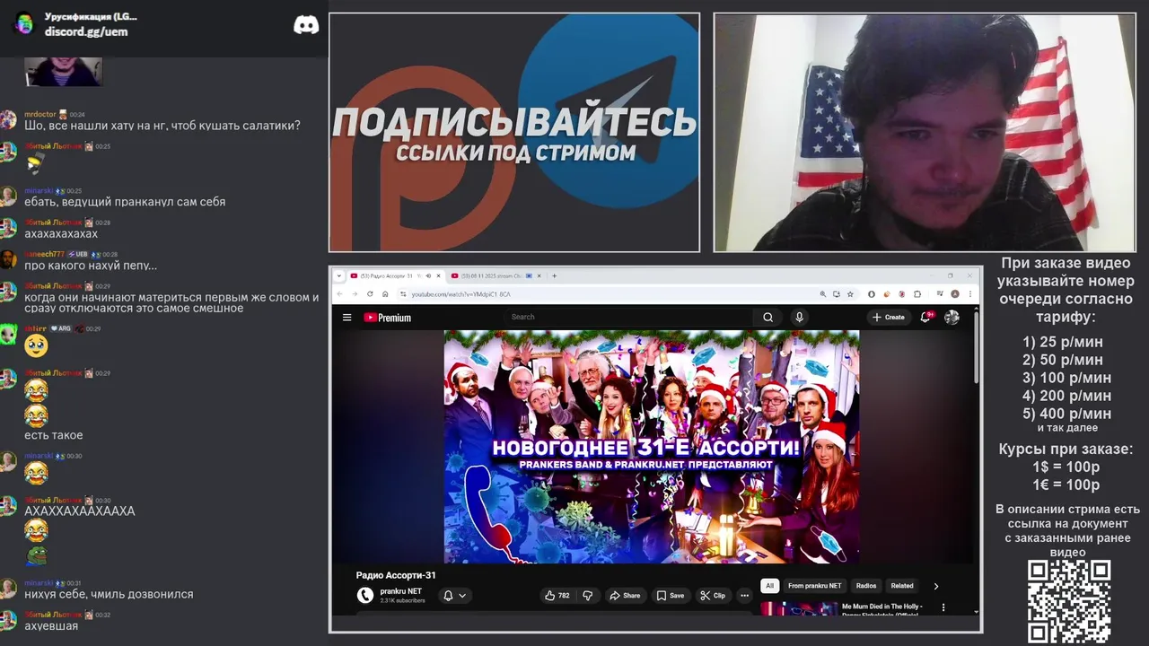The image size is (1149, 646).
Task: Close the 08.11.2025 stream tab
Action: 539,276
